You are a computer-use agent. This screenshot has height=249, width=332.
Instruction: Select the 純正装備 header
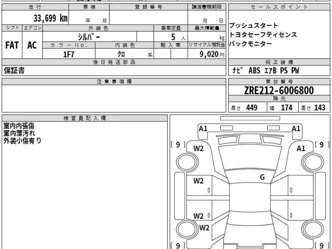pyautogui.click(x=279, y=62)
